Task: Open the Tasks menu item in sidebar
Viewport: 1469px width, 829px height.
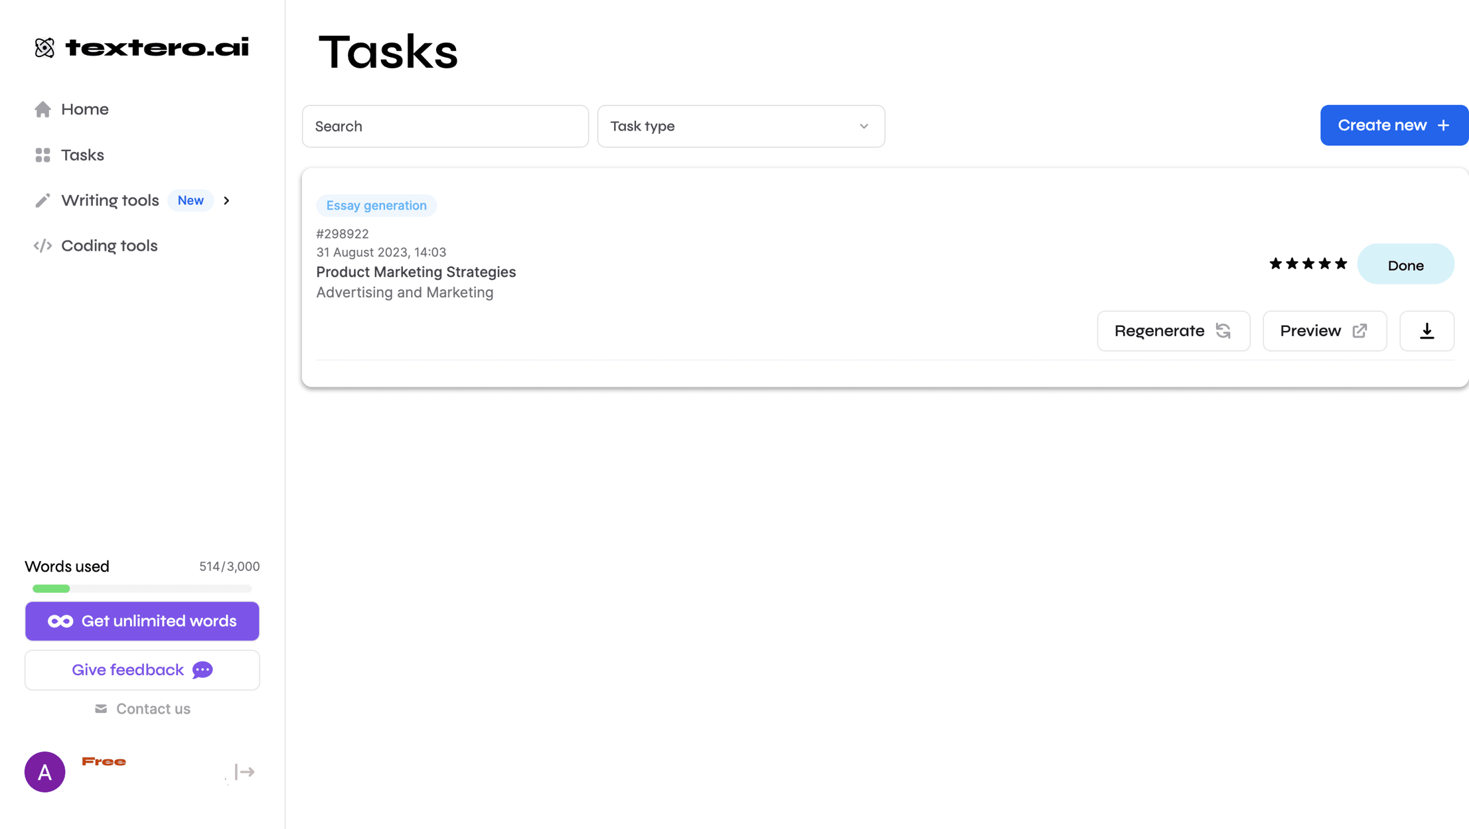Action: click(83, 155)
